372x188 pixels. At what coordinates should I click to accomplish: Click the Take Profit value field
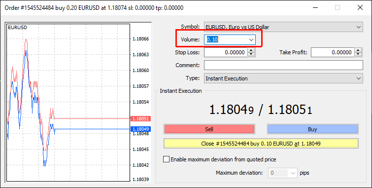[x=333, y=52]
